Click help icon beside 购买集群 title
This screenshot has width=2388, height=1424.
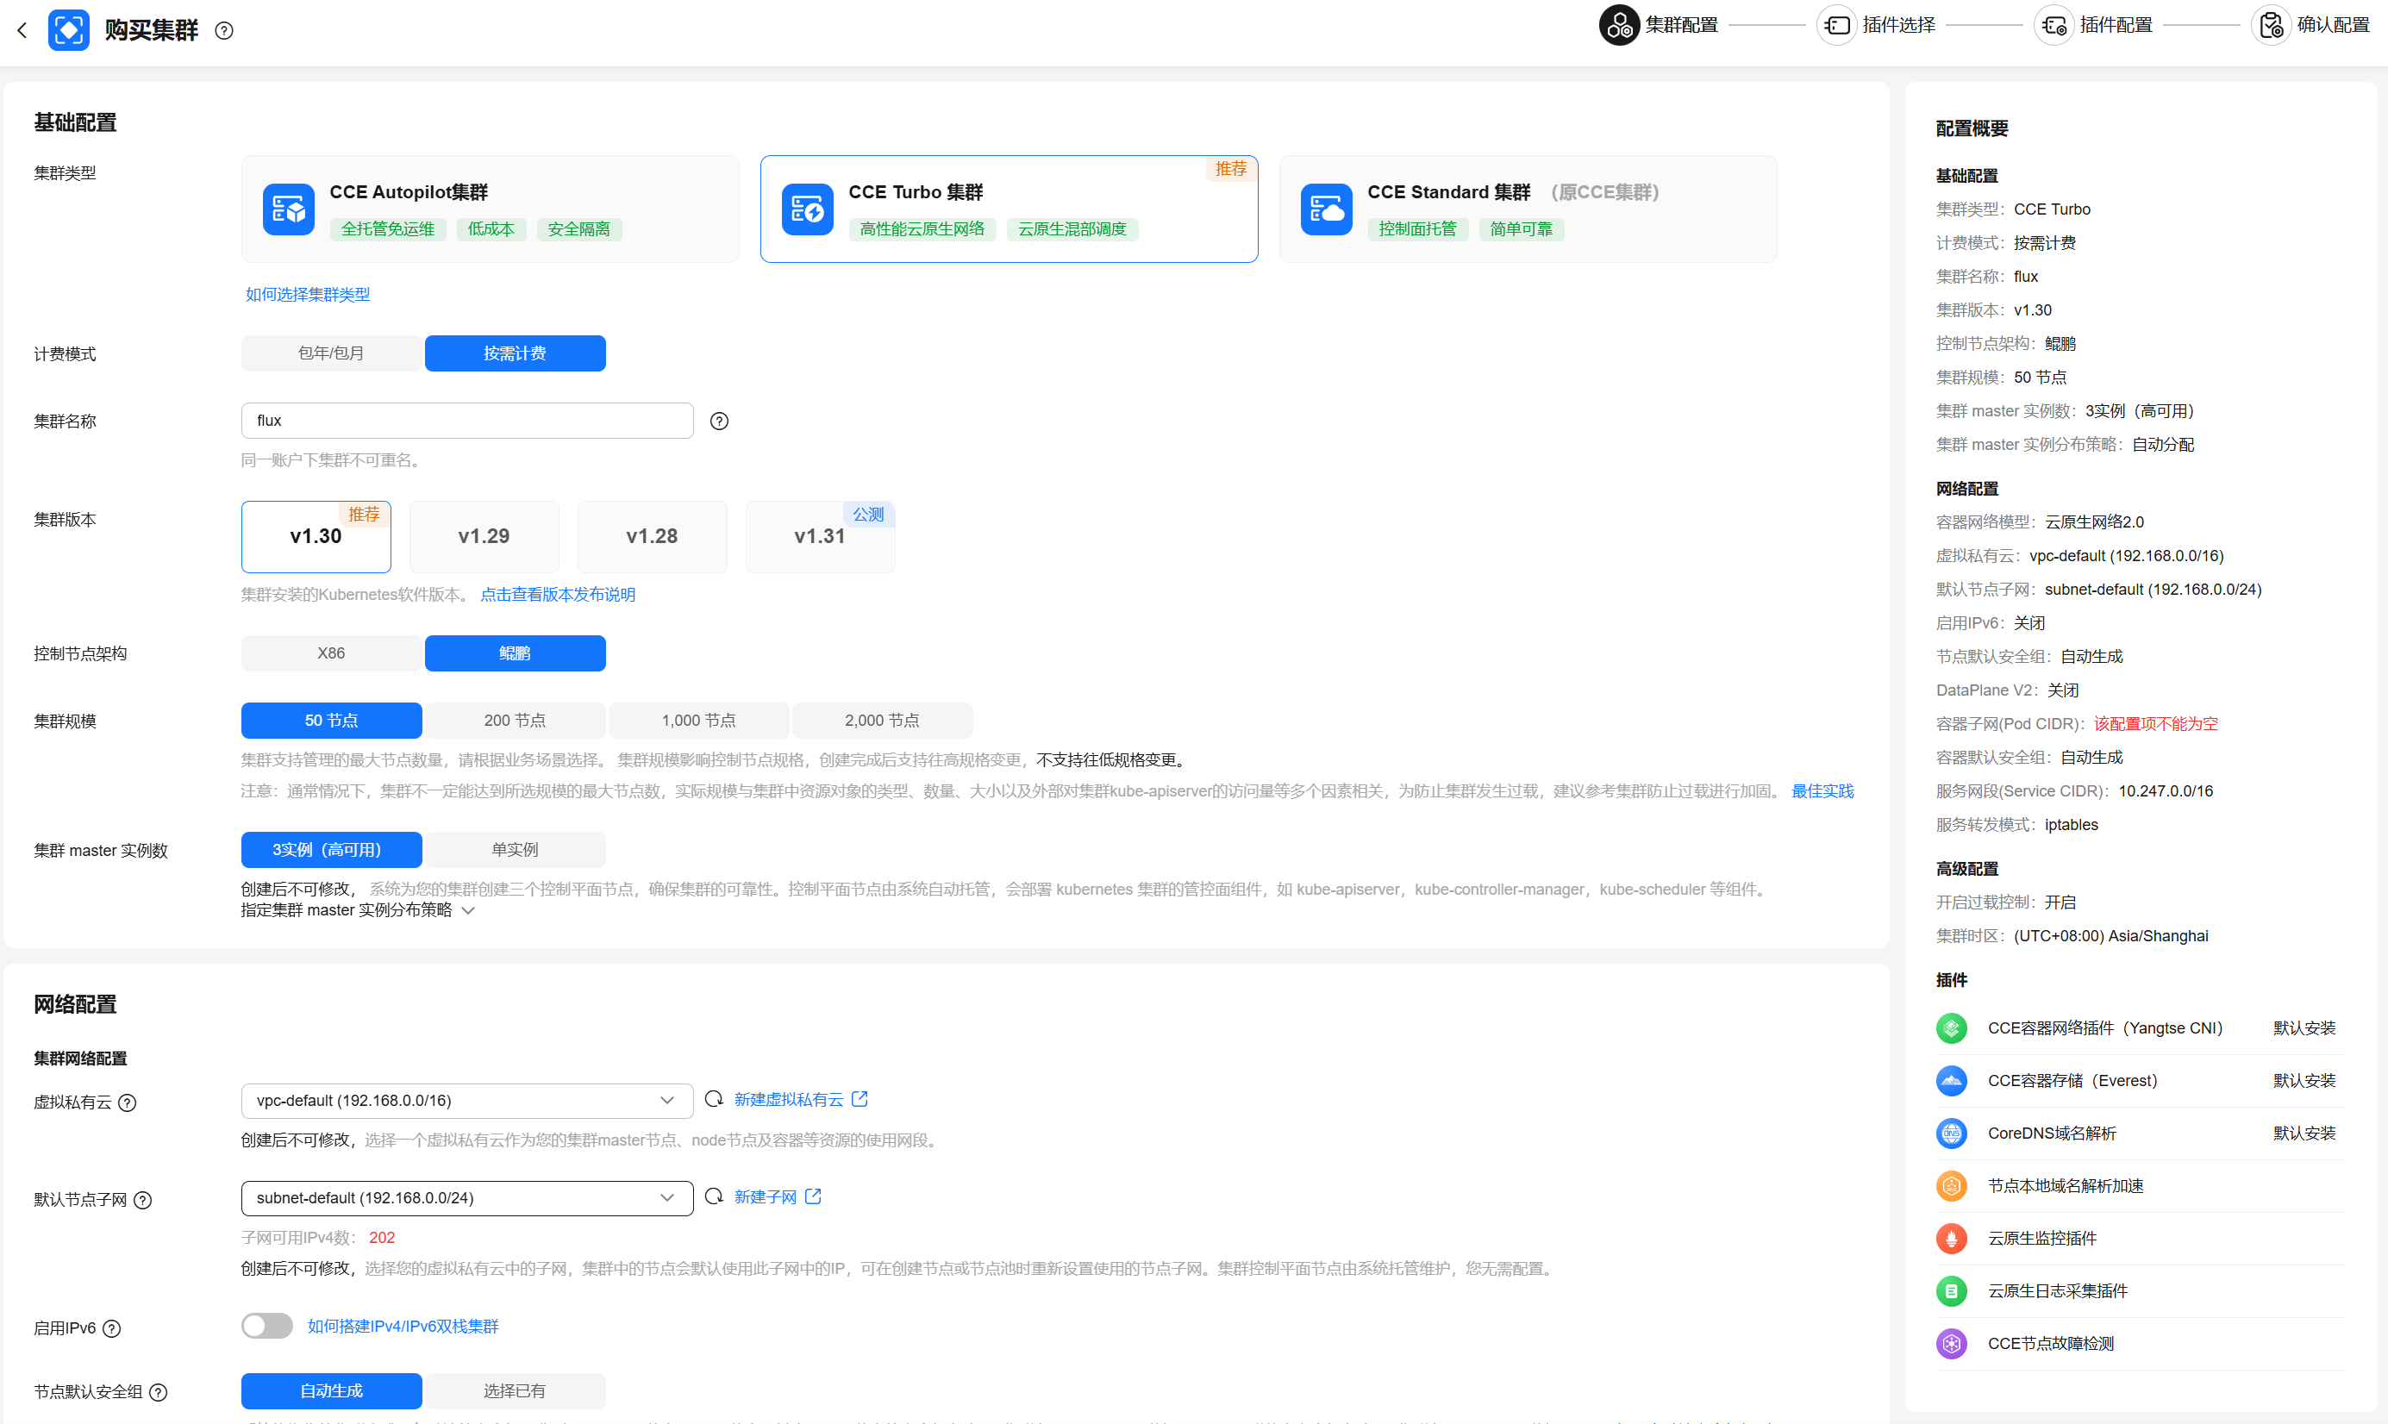[x=224, y=31]
